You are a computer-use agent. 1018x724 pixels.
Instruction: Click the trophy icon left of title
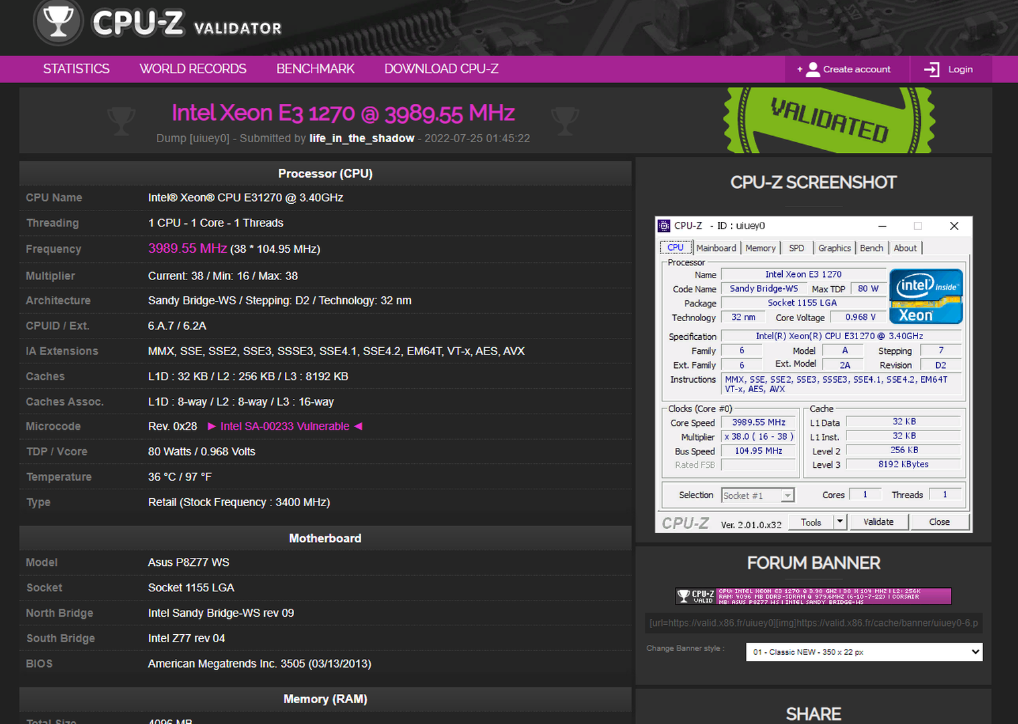pos(121,121)
